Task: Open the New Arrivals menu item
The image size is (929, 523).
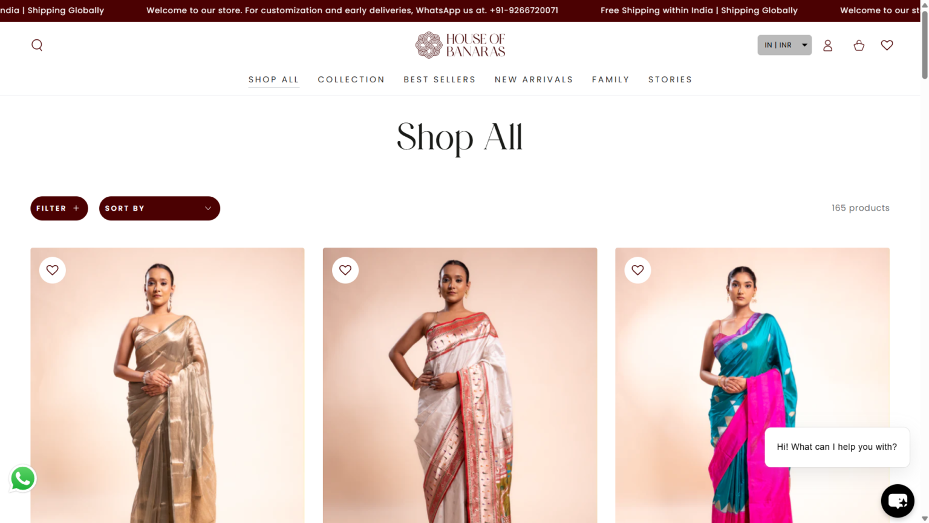Action: point(534,80)
